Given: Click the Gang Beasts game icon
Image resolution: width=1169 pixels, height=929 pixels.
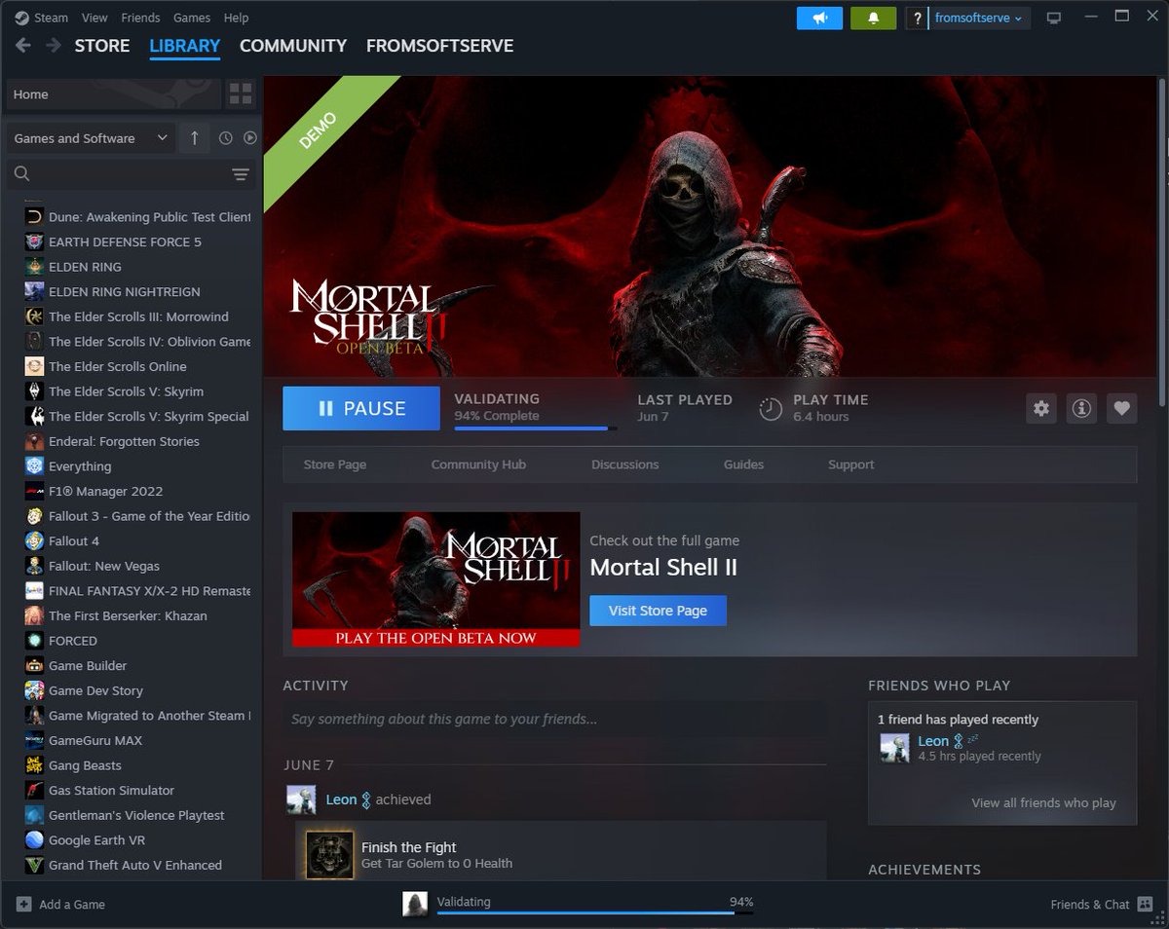Looking at the screenshot, I should (34, 765).
